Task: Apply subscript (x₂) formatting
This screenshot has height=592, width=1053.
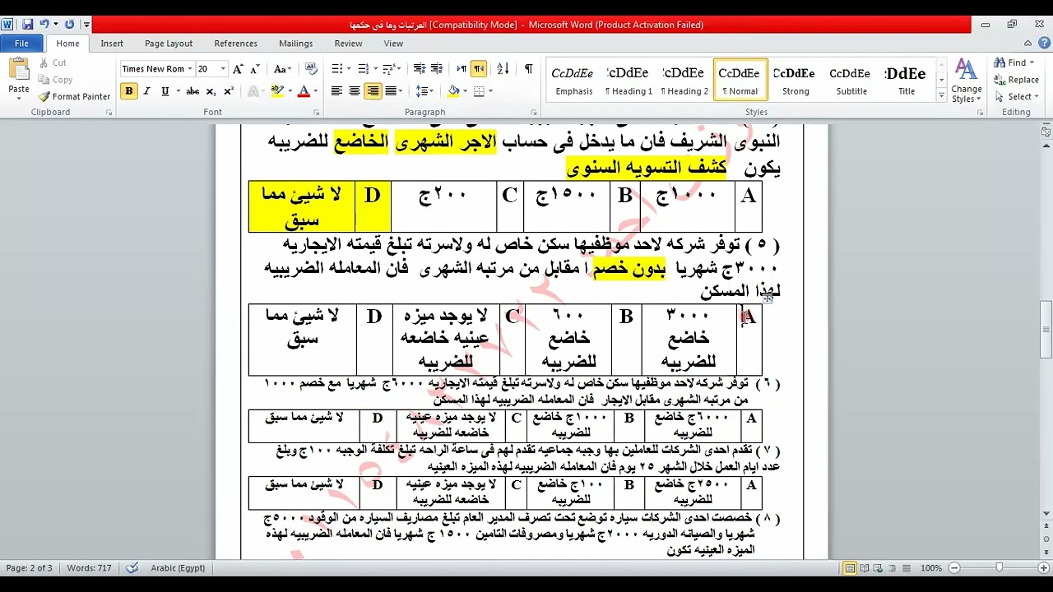Action: tap(211, 91)
